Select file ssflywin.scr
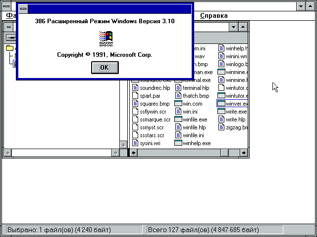 149,112
